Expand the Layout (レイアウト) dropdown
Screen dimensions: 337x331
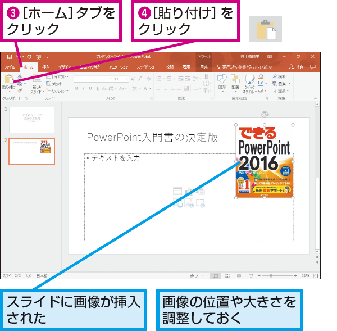57,76
